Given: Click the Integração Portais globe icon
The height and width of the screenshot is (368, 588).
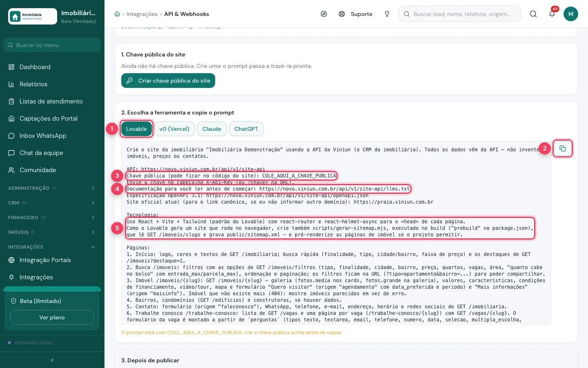Looking at the screenshot, I should click(11, 260).
